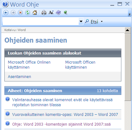Close the Word Ohje window

127,4
